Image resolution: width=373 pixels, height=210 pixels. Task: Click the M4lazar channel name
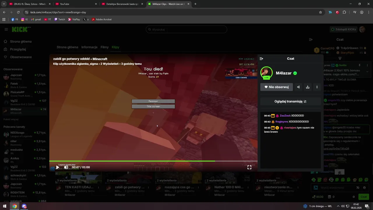(x=284, y=73)
